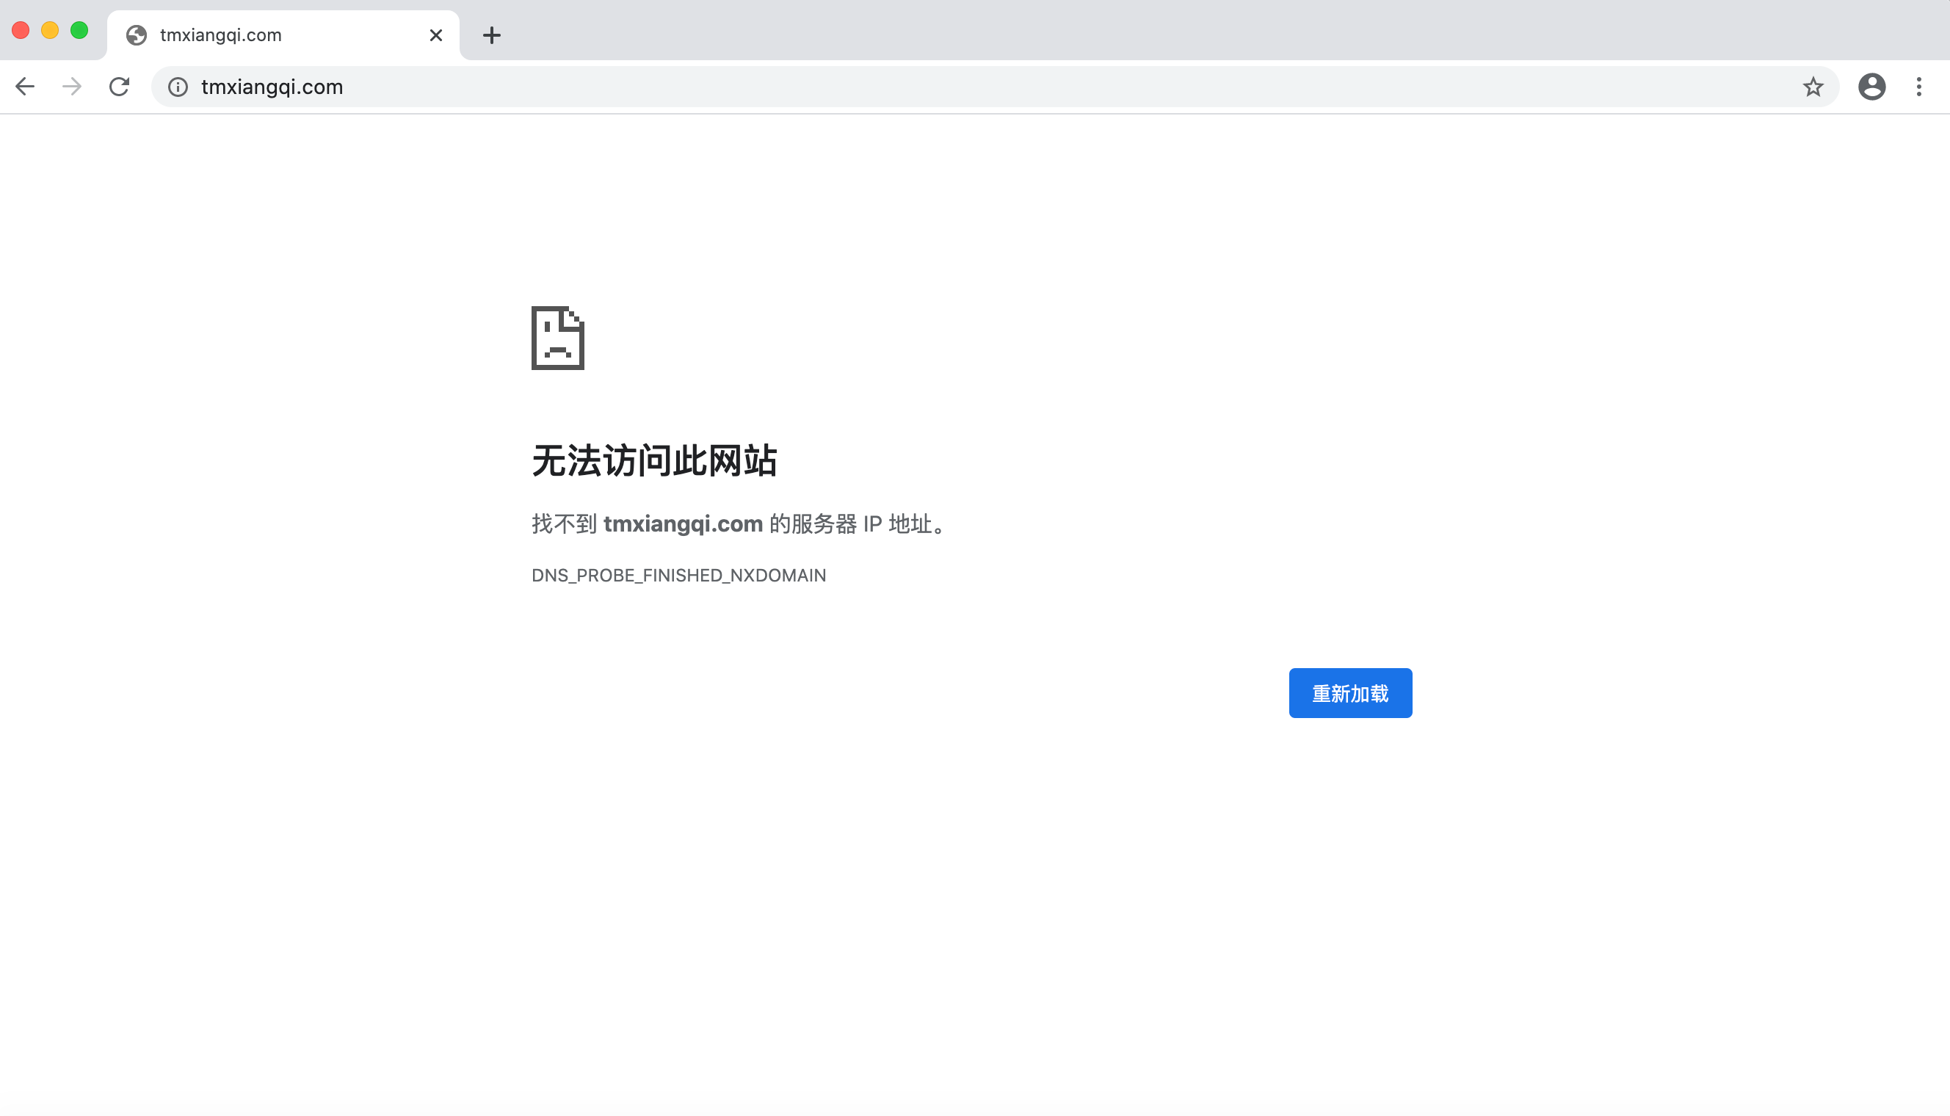Bookmark this page with the star icon
This screenshot has width=1950, height=1116.
(1813, 87)
